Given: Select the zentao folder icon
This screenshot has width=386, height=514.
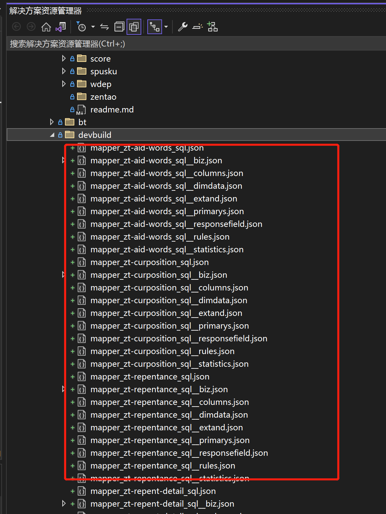Looking at the screenshot, I should pyautogui.click(x=82, y=97).
